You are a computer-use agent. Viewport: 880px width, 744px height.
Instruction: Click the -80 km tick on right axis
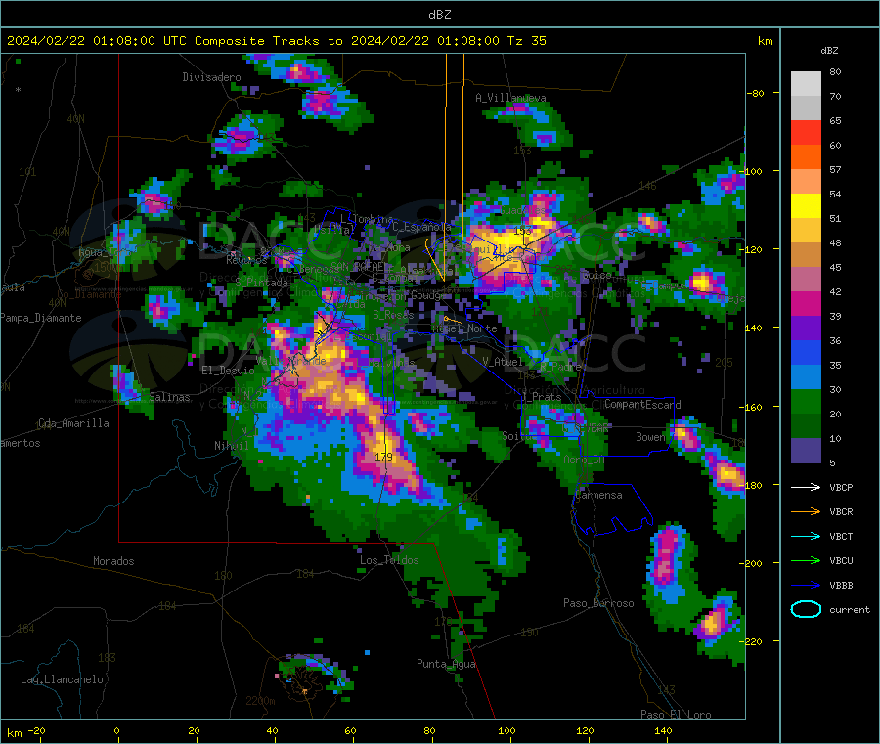point(756,93)
